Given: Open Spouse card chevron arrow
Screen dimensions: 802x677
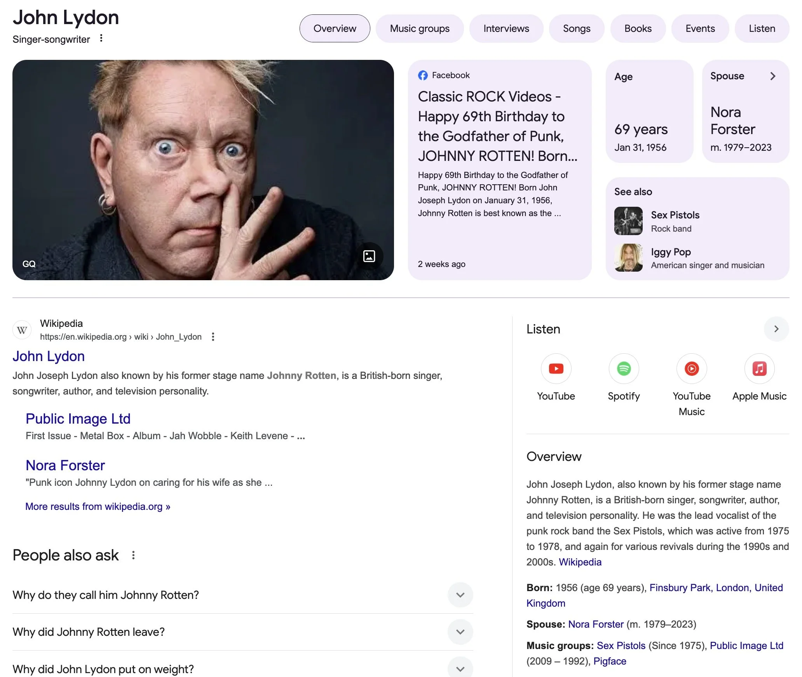Looking at the screenshot, I should coord(772,76).
